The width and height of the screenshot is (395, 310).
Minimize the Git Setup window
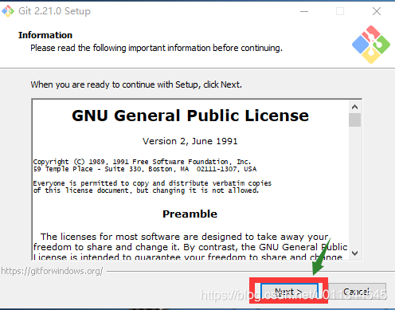pos(304,11)
